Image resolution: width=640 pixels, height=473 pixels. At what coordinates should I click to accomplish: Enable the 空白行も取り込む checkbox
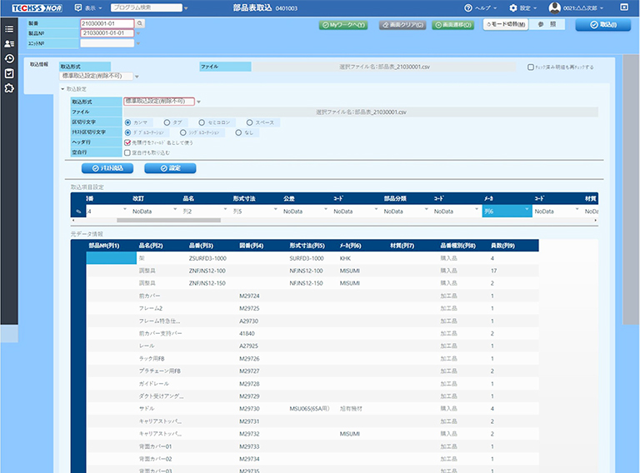[127, 152]
